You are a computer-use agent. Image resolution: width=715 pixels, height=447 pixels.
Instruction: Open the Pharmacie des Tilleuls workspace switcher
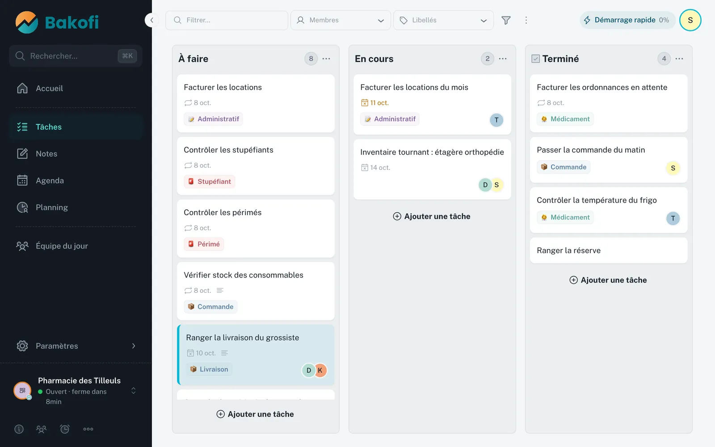pos(76,391)
